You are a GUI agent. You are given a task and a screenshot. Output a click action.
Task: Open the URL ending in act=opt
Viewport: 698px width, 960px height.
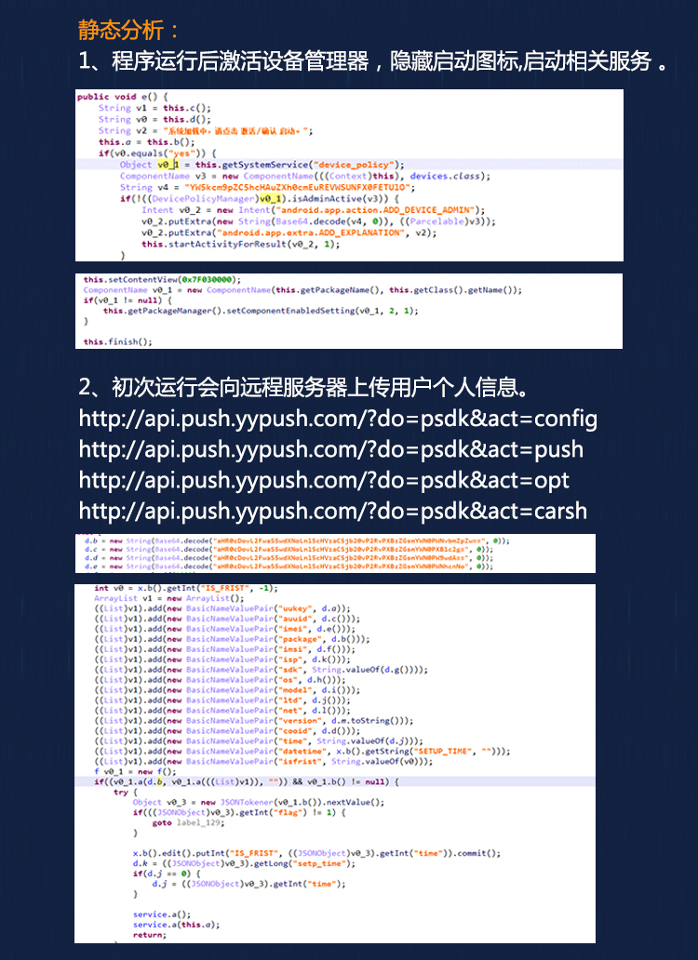(323, 481)
